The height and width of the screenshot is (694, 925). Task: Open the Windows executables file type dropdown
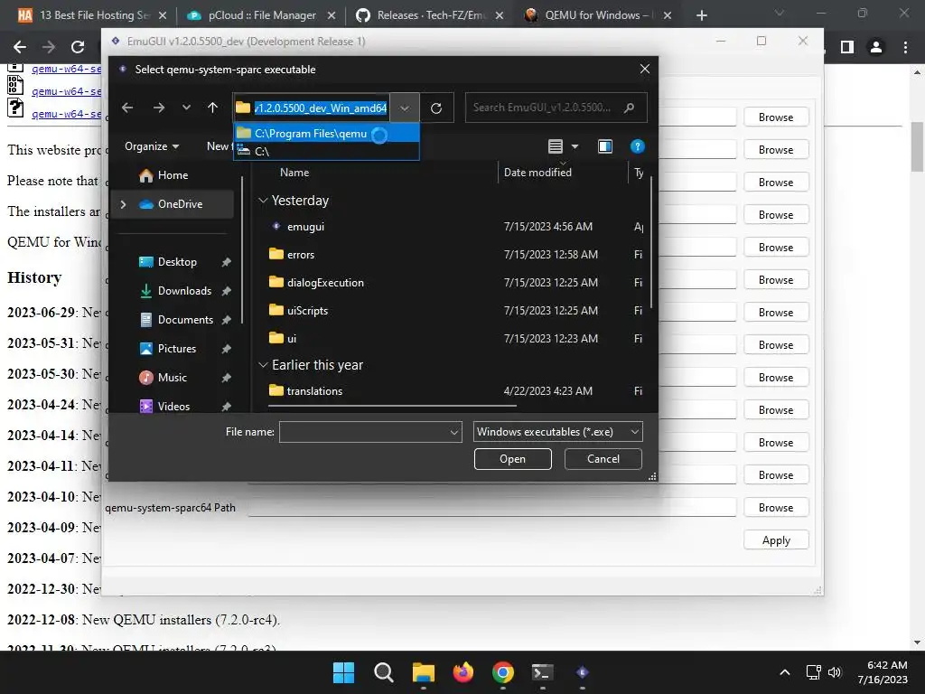[x=557, y=432]
